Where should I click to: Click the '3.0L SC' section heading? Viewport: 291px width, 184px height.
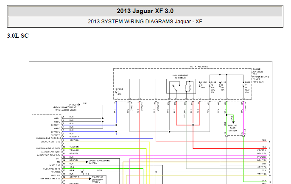(x=18, y=36)
